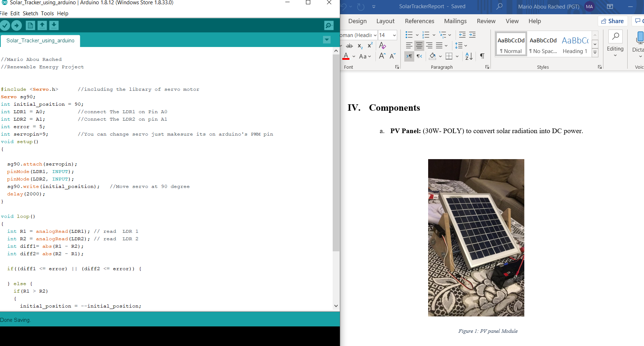The image size is (644, 346).
Task: Open the font name dropdown
Action: [375, 35]
